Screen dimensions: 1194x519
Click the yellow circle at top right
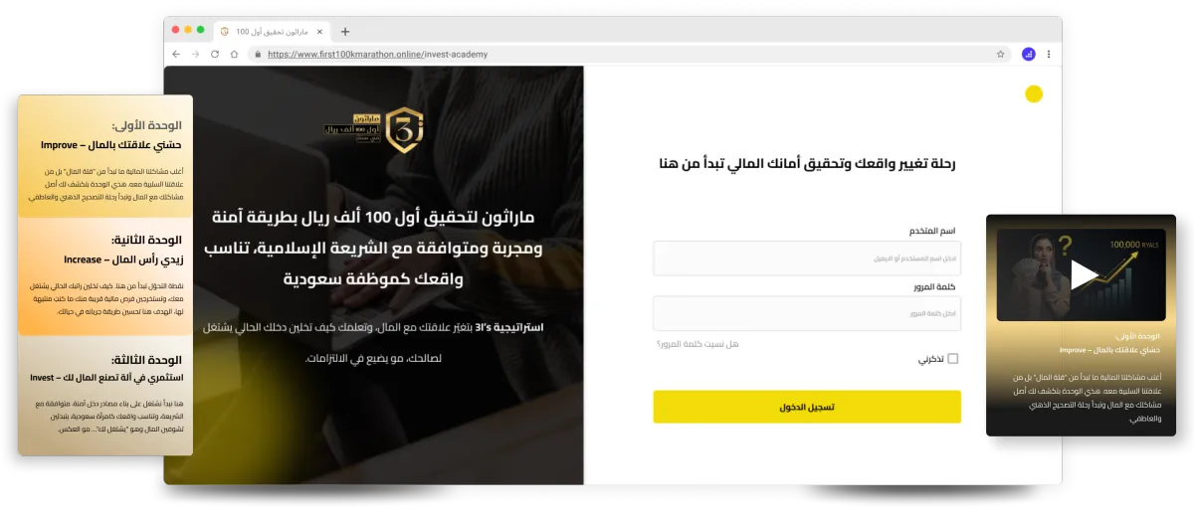1034,94
